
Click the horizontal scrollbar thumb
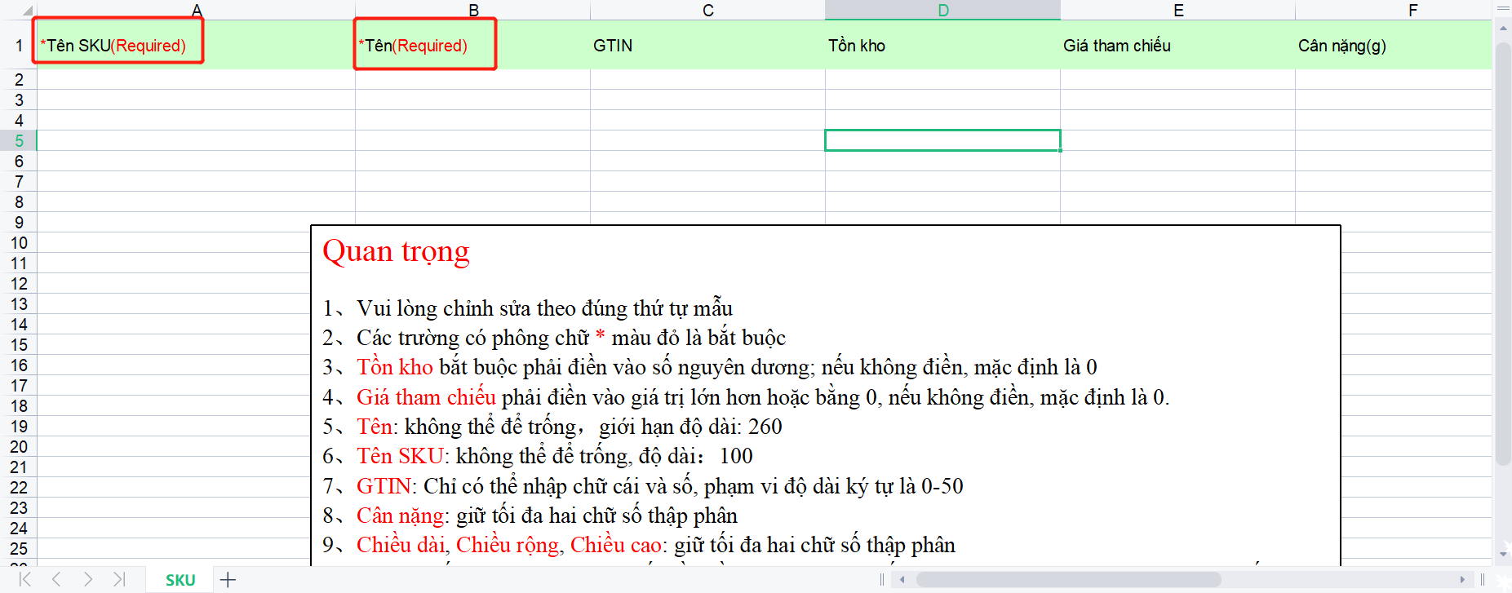pos(1068,580)
